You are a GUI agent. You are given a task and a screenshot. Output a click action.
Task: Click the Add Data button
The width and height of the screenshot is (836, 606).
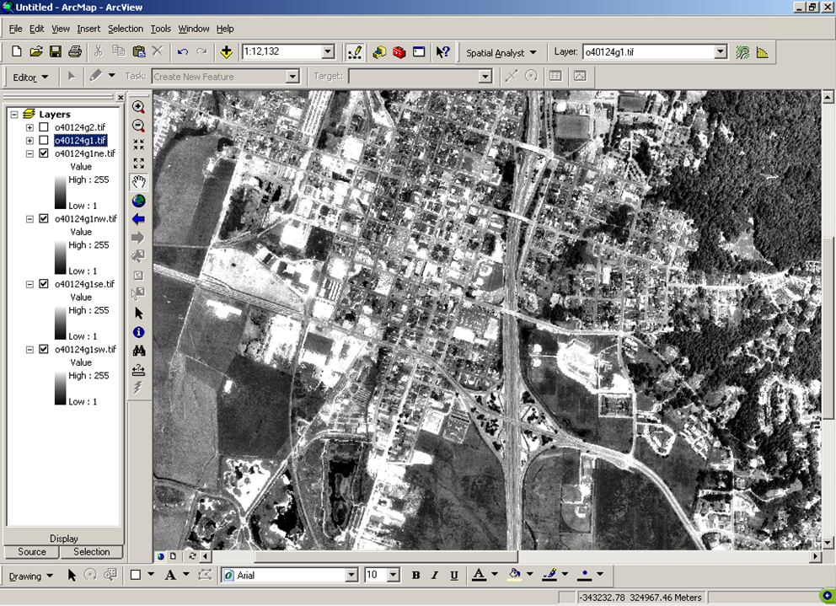226,52
